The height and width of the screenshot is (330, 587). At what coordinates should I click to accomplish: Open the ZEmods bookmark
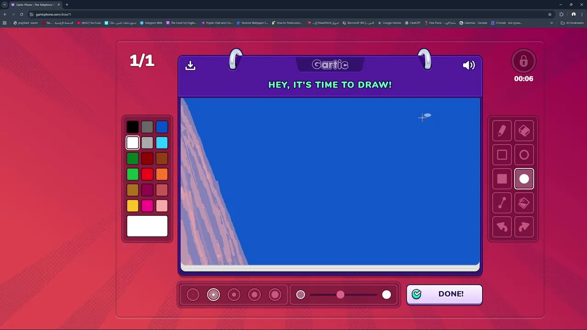506,23
